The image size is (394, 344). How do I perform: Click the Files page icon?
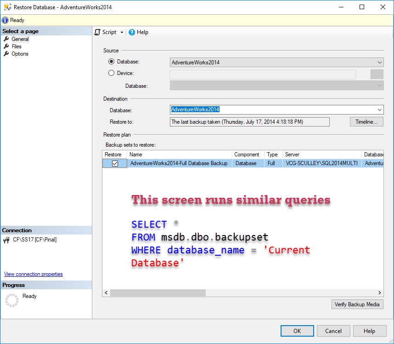pyautogui.click(x=7, y=46)
